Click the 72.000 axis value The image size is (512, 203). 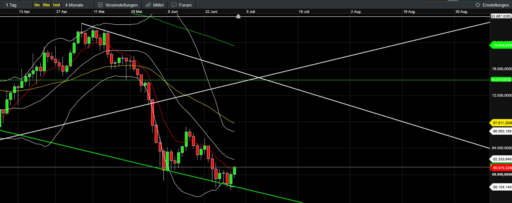[x=502, y=95]
